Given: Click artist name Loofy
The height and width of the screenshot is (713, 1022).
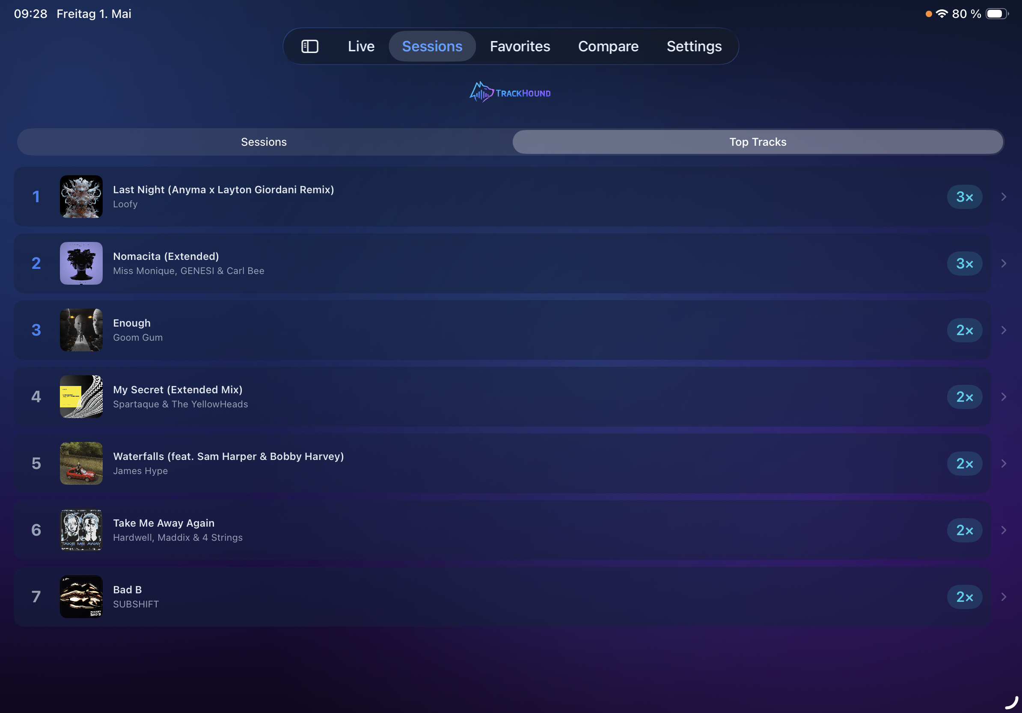Looking at the screenshot, I should click(x=125, y=204).
